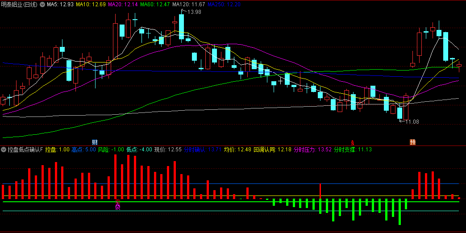Viewport: 466px width, 233px height.
Task: Click the 控盘: 1.00 value
Action: (x=57, y=149)
